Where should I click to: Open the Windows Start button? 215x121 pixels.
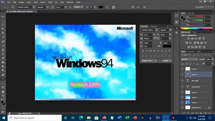pyautogui.click(x=4, y=118)
